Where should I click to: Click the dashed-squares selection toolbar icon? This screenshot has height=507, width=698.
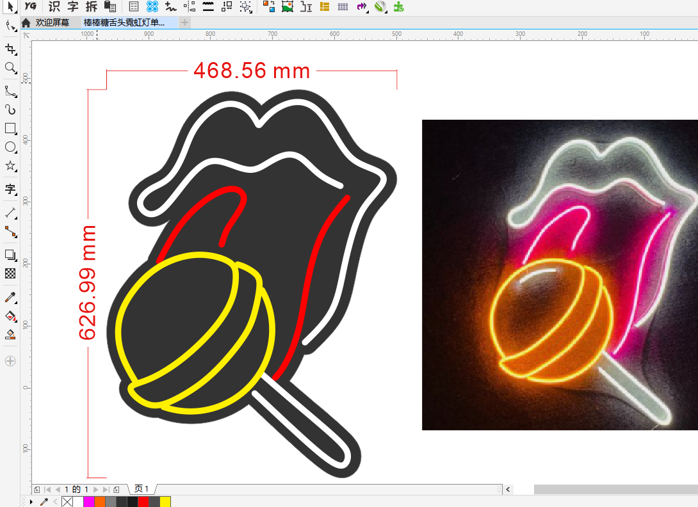pyautogui.click(x=245, y=6)
